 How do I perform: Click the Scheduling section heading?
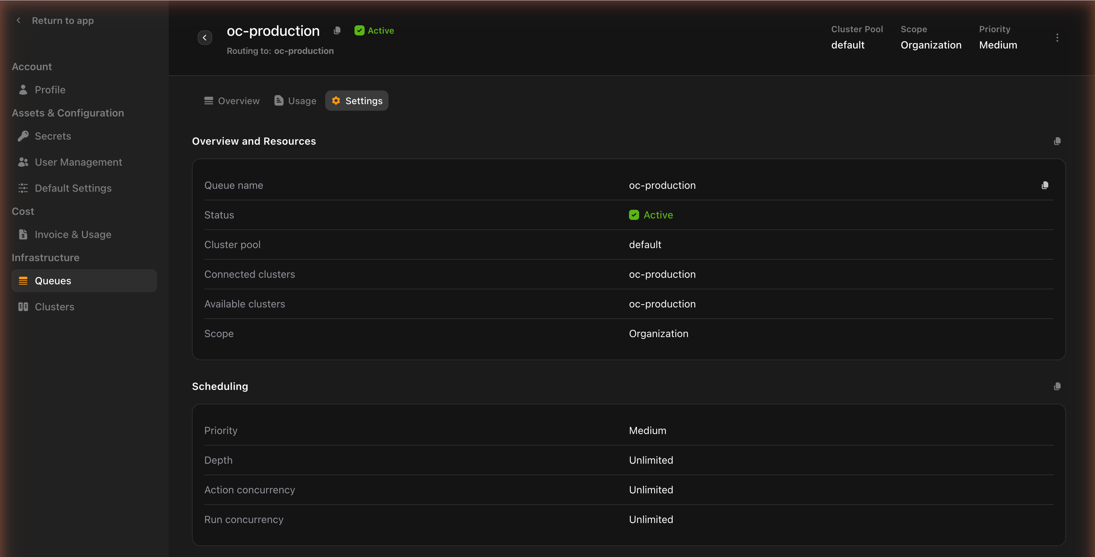(x=220, y=386)
